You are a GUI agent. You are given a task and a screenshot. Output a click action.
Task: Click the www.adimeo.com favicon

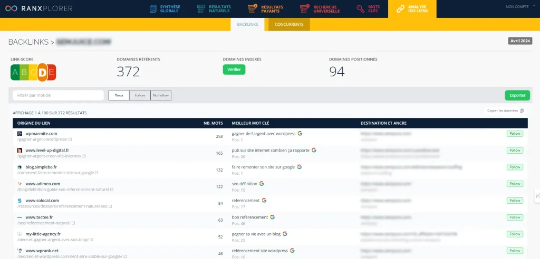pos(20,184)
